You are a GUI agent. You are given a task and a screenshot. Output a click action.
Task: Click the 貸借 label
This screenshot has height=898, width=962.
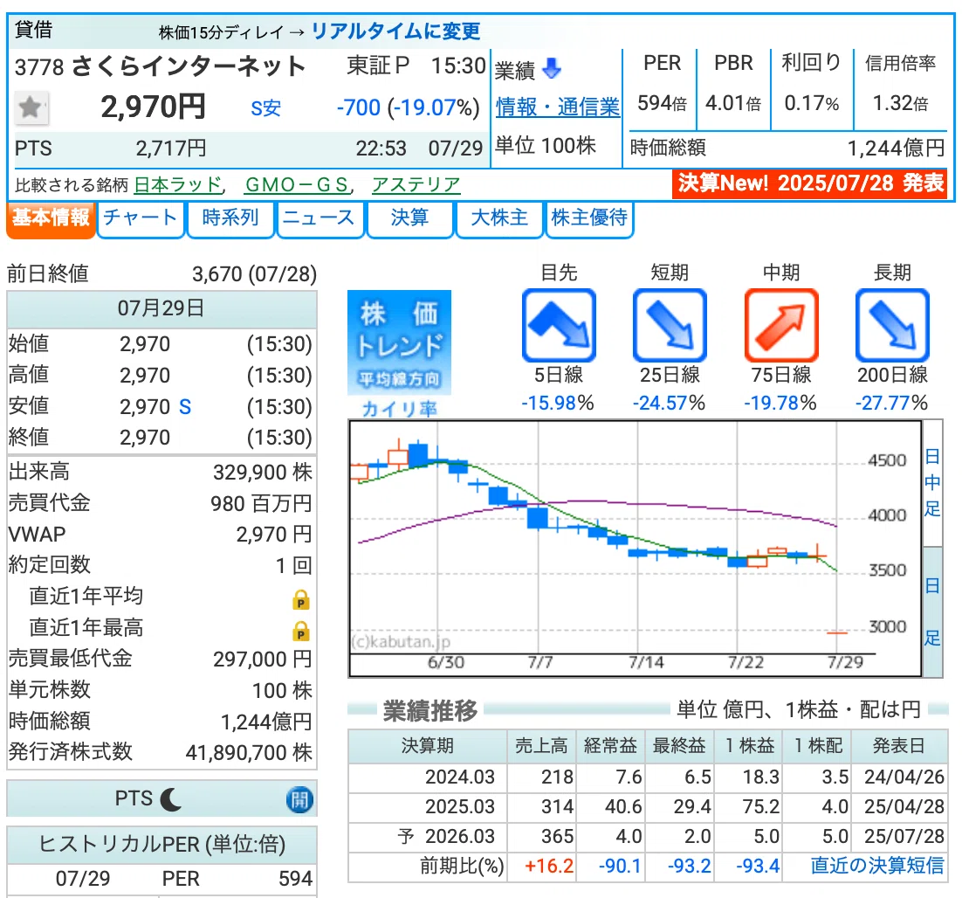pos(34,29)
